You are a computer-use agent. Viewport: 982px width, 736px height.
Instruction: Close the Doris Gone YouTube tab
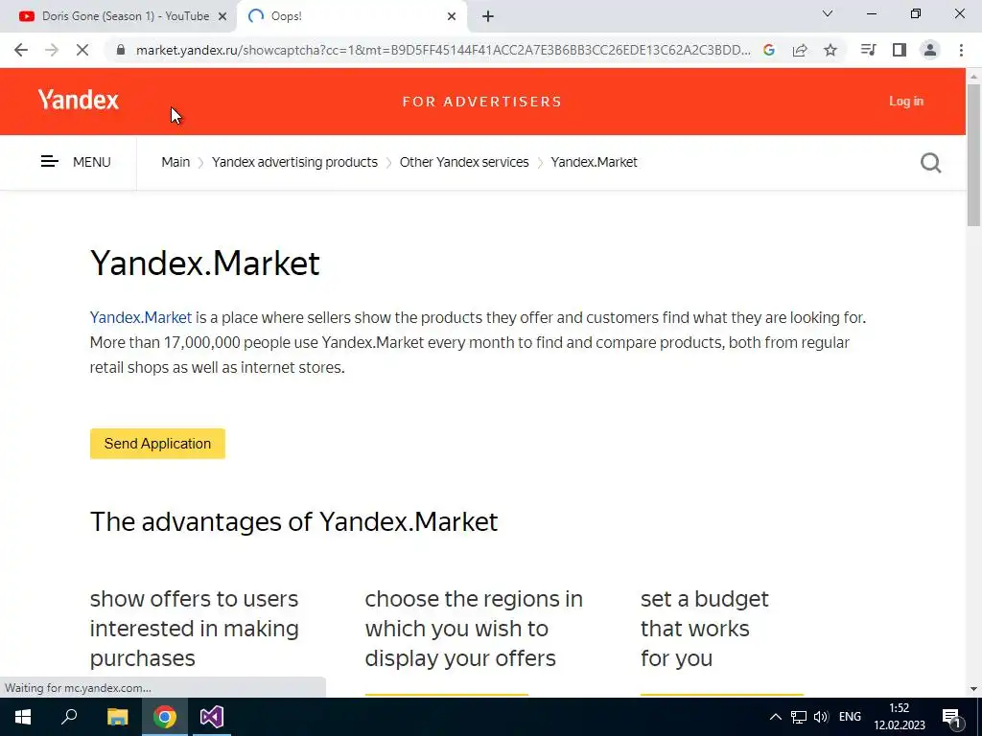coord(222,17)
